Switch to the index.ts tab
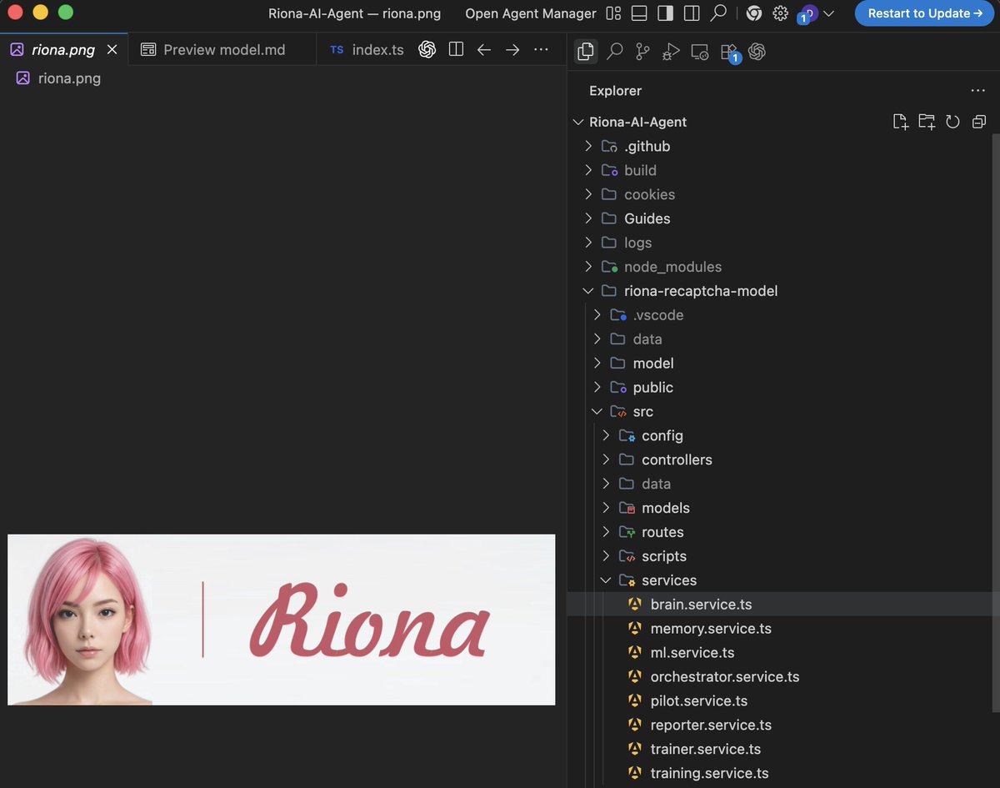 [367, 50]
